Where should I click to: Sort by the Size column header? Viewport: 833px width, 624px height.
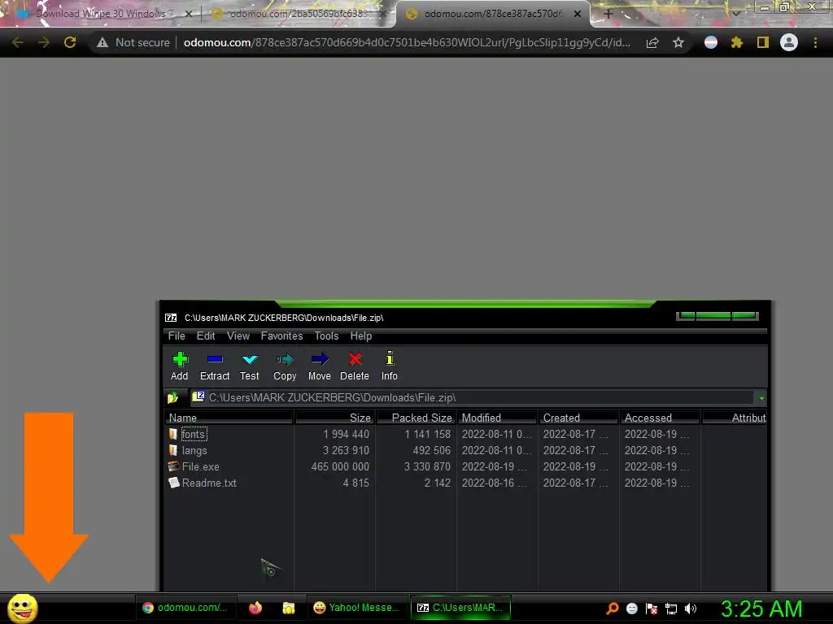point(334,418)
